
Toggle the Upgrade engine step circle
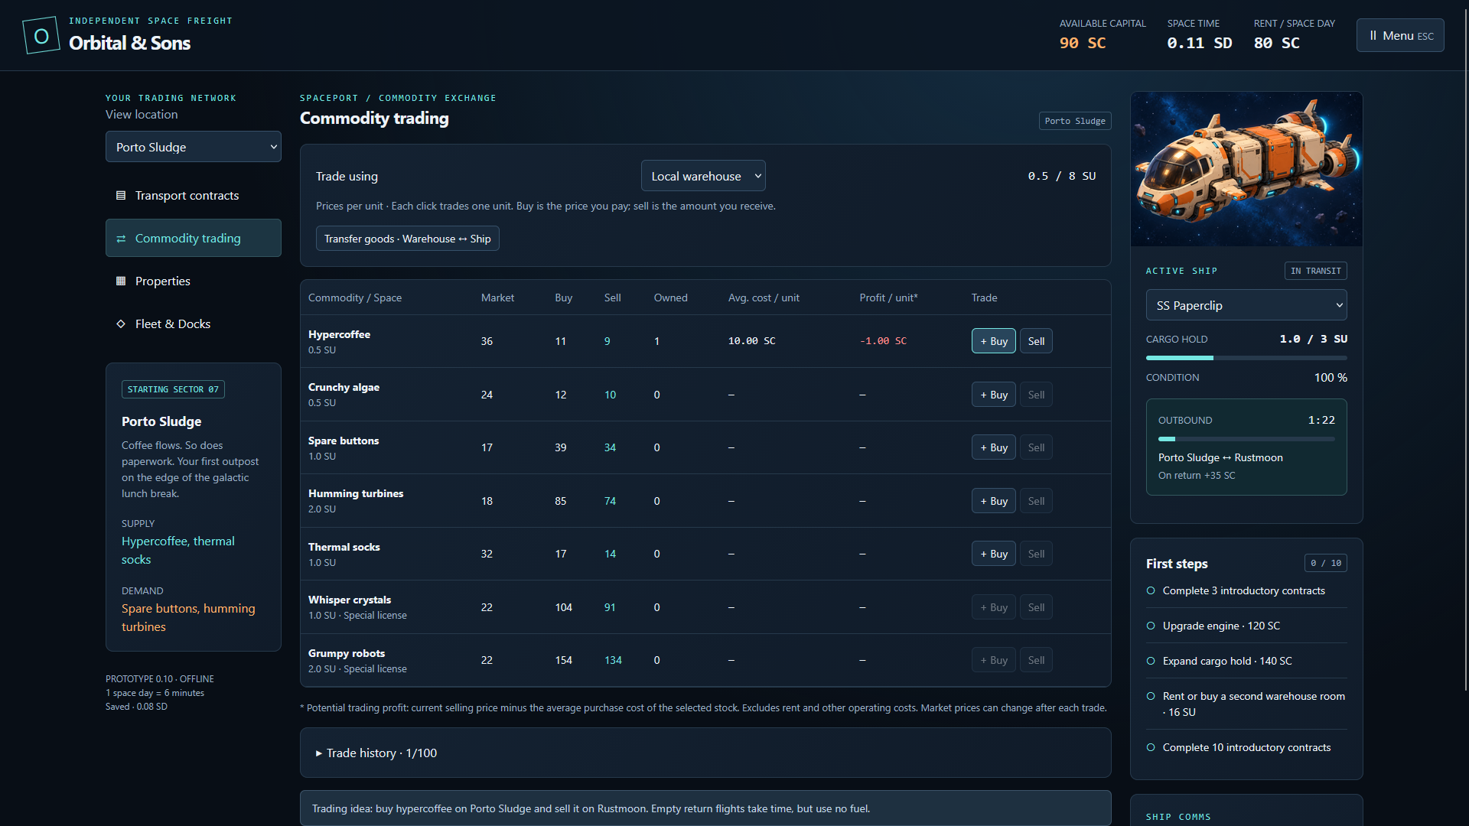(1151, 626)
